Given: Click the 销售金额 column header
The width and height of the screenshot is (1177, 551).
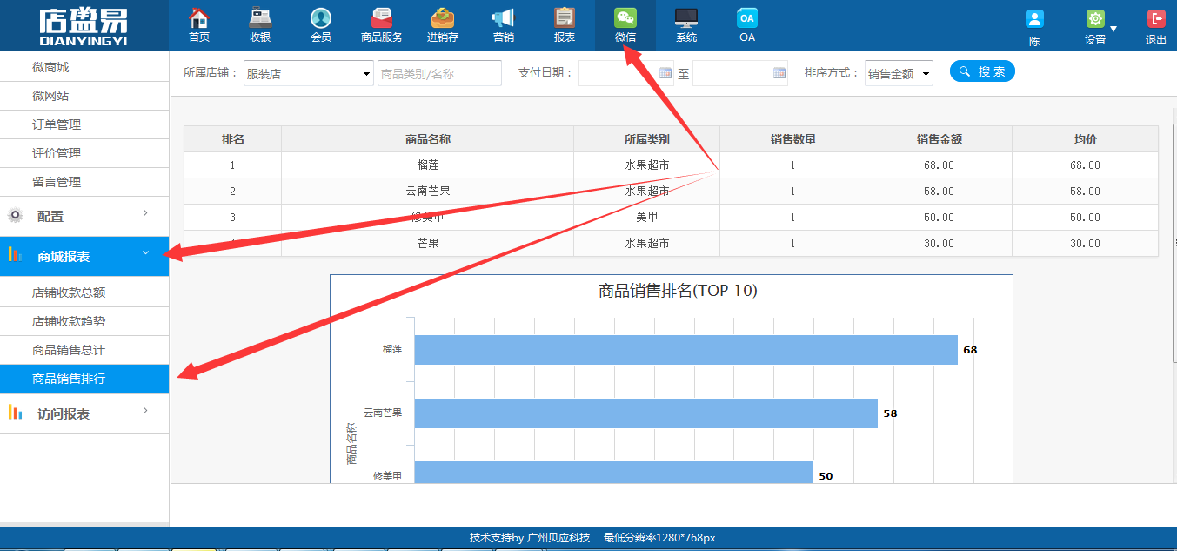Looking at the screenshot, I should click(940, 139).
